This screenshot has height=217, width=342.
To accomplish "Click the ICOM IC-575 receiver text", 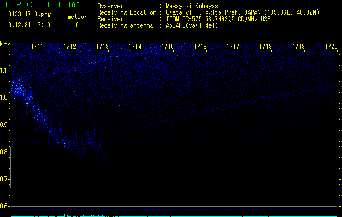I will tap(218, 19).
